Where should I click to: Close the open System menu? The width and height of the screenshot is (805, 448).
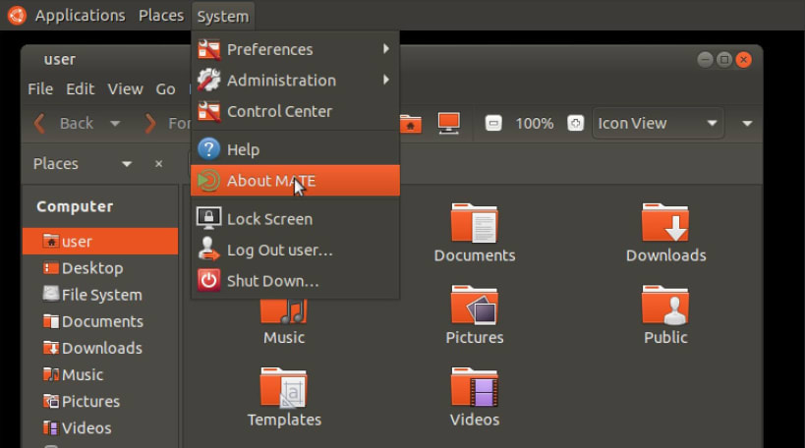coord(223,16)
